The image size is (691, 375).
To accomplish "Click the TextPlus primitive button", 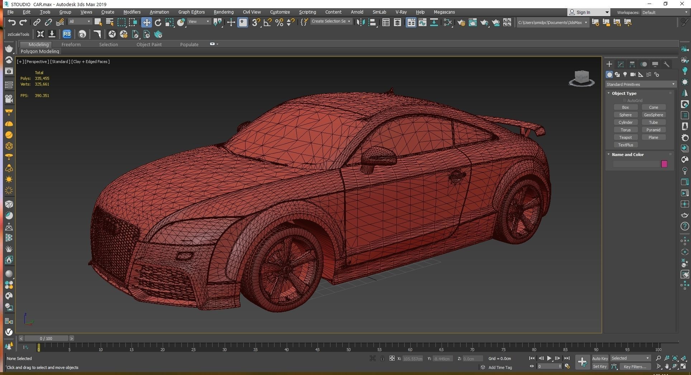I will (x=625, y=145).
